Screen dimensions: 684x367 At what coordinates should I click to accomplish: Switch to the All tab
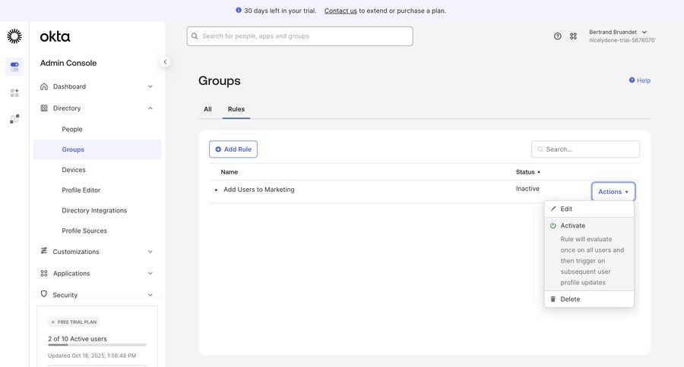click(207, 109)
